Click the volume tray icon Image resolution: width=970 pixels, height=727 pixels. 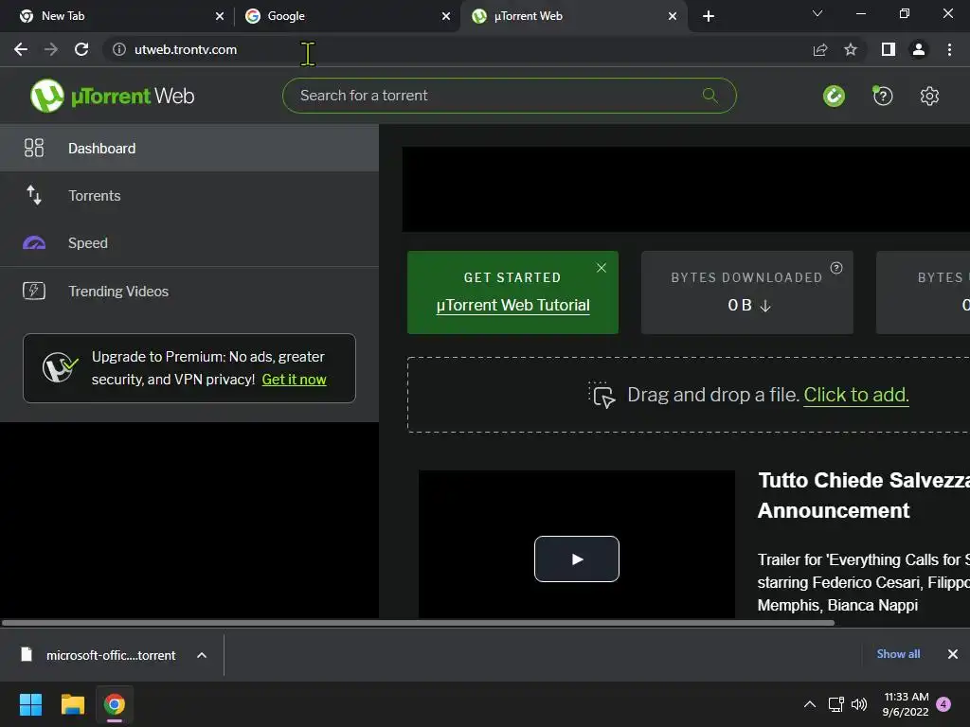pyautogui.click(x=859, y=704)
